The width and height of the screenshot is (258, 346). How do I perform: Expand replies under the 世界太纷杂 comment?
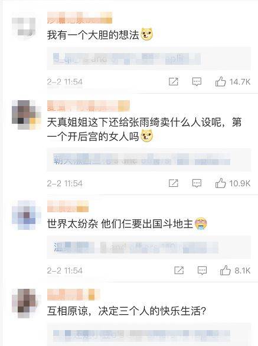click(149, 247)
